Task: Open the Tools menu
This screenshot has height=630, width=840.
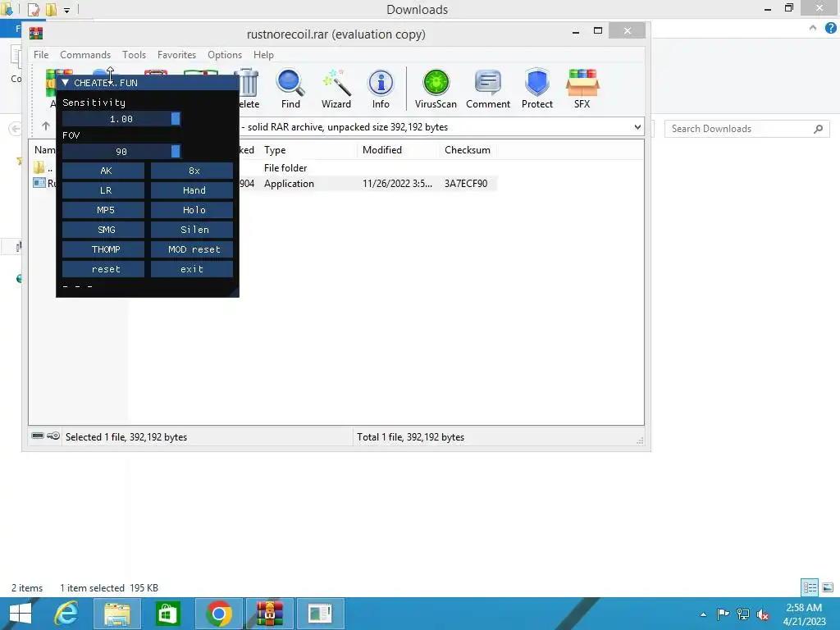Action: coord(134,55)
